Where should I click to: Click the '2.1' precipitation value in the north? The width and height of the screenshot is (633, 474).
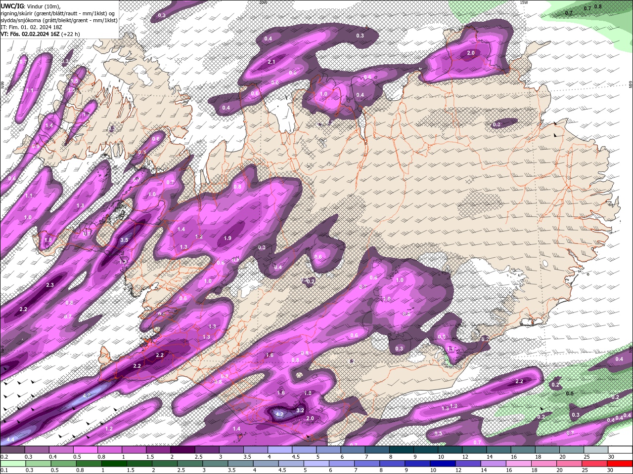pos(271,62)
